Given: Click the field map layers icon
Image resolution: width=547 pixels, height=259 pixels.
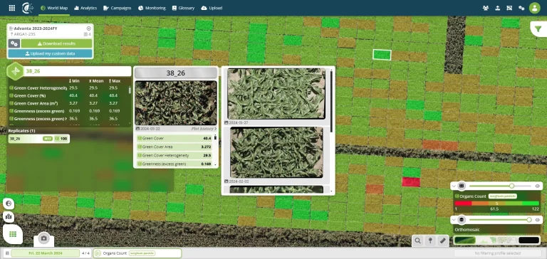Looking at the screenshot, I should pyautogui.click(x=9, y=217).
